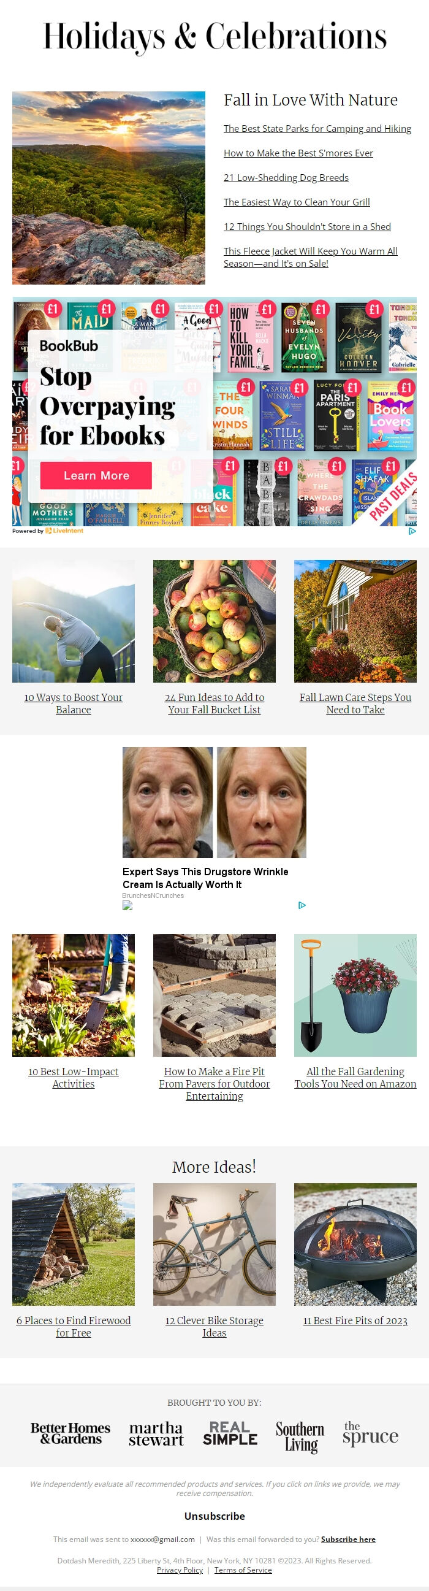Click the AdChoices icon on BookBub ad
Screen dimensions: 429x1591
click(412, 531)
